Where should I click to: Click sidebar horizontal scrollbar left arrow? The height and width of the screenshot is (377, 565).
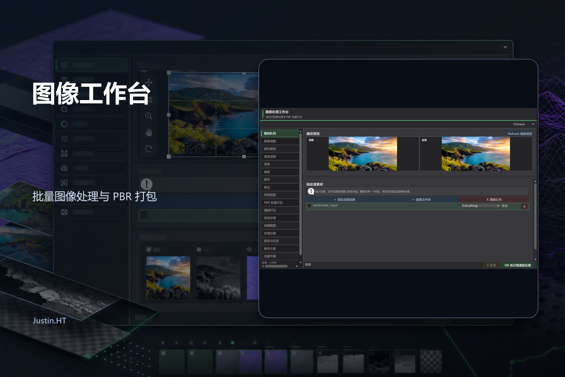(x=263, y=266)
